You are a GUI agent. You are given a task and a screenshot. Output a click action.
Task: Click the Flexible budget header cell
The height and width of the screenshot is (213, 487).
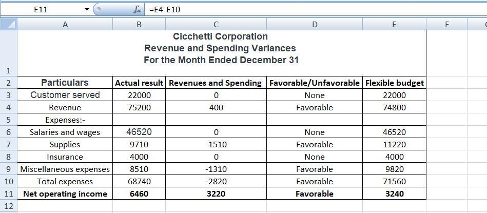pyautogui.click(x=394, y=83)
